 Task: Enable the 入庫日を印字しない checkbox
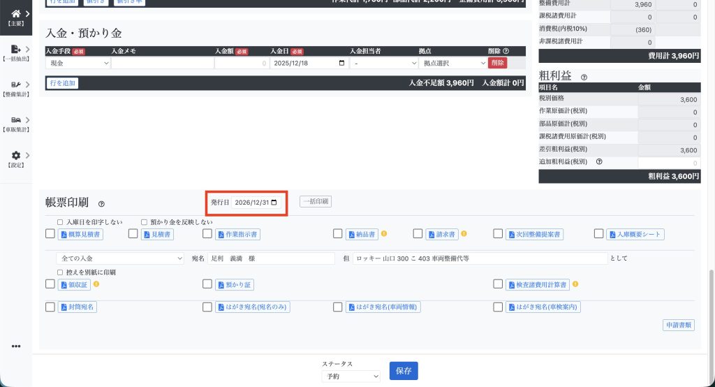pos(61,222)
